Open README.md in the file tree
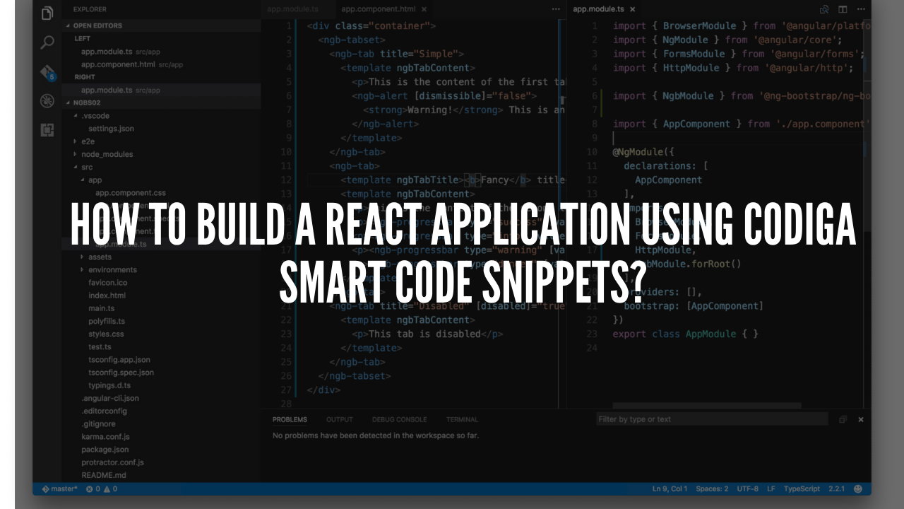 [x=104, y=475]
